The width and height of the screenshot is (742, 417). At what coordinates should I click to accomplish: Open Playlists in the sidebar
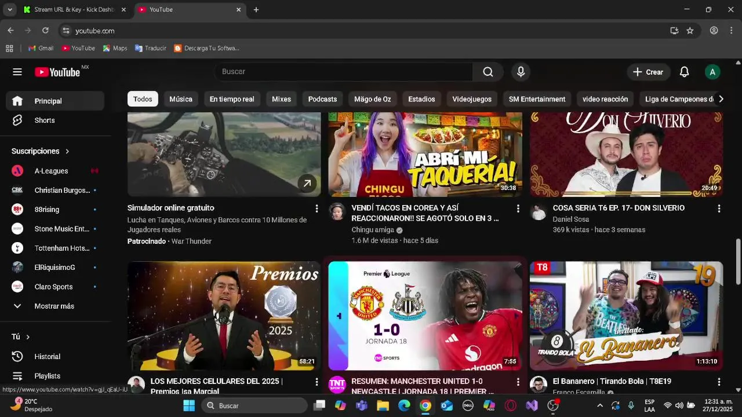point(55,376)
